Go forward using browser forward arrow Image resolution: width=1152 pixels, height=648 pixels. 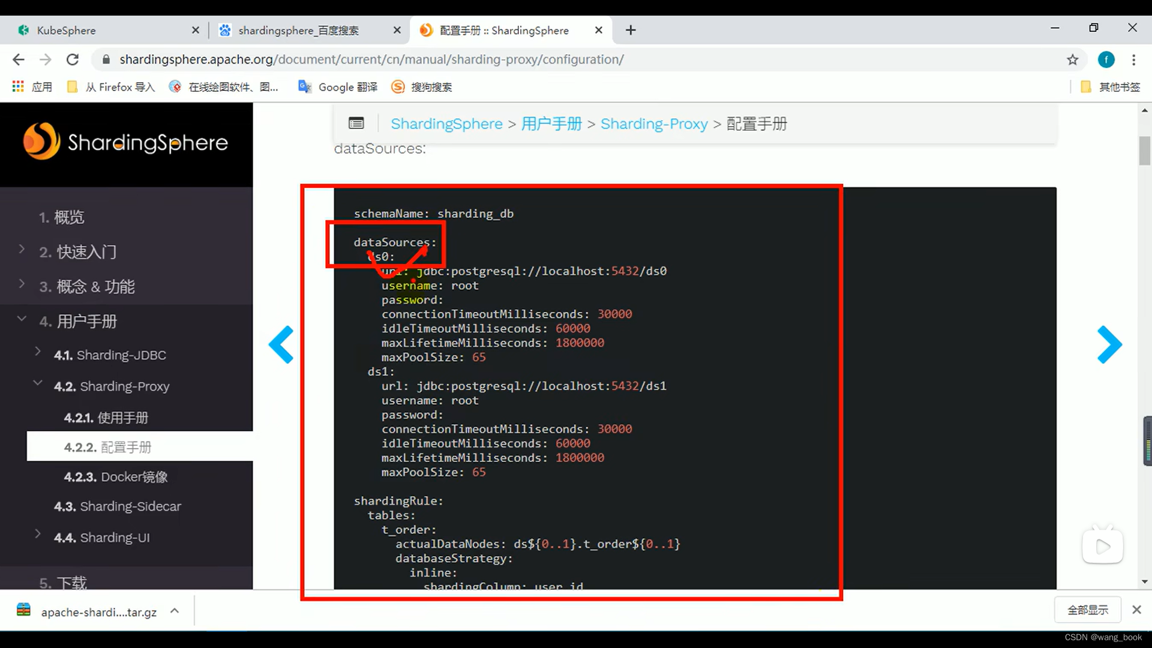[x=46, y=59]
